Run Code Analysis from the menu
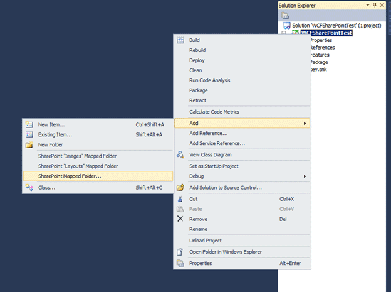The image size is (391, 292). [242, 80]
